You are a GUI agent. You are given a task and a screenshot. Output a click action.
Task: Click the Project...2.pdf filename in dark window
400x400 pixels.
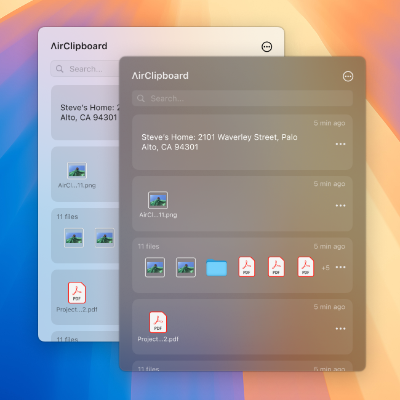pyautogui.click(x=158, y=339)
